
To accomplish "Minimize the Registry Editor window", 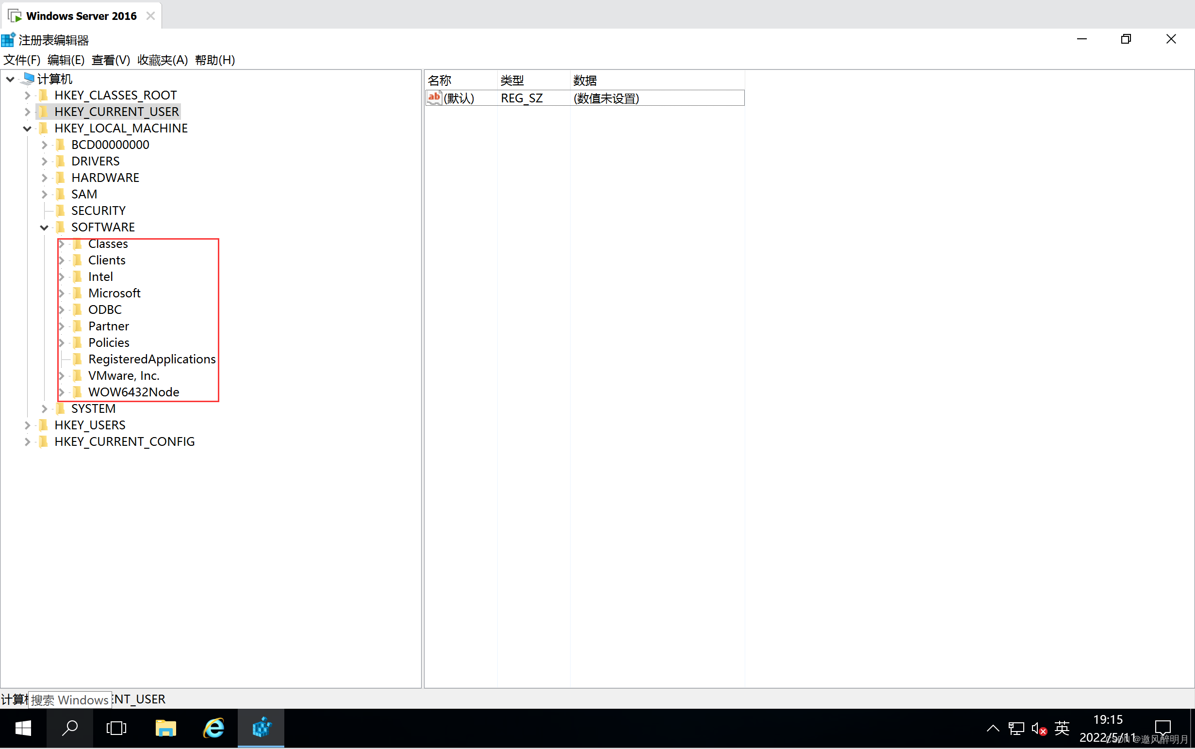I will tap(1081, 39).
